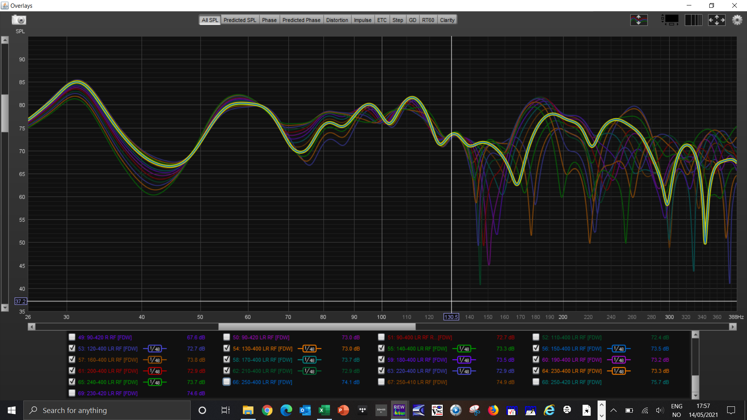The height and width of the screenshot is (420, 747).
Task: Click the All SPL tab
Action: pos(210,20)
